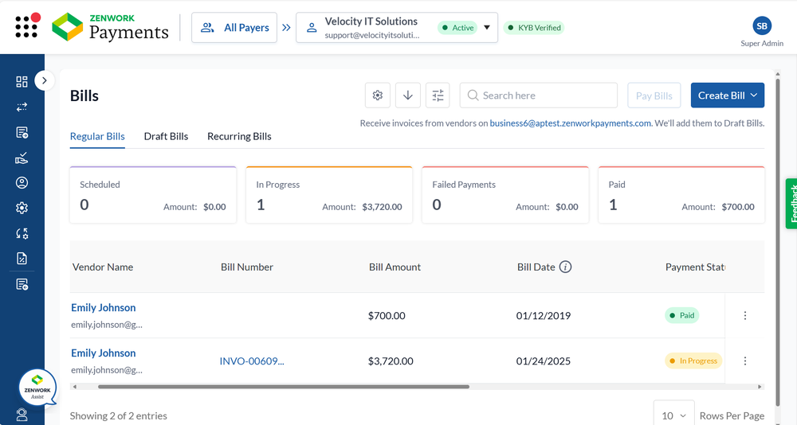The width and height of the screenshot is (797, 425).
Task: Click the download arrow icon
Action: point(408,96)
